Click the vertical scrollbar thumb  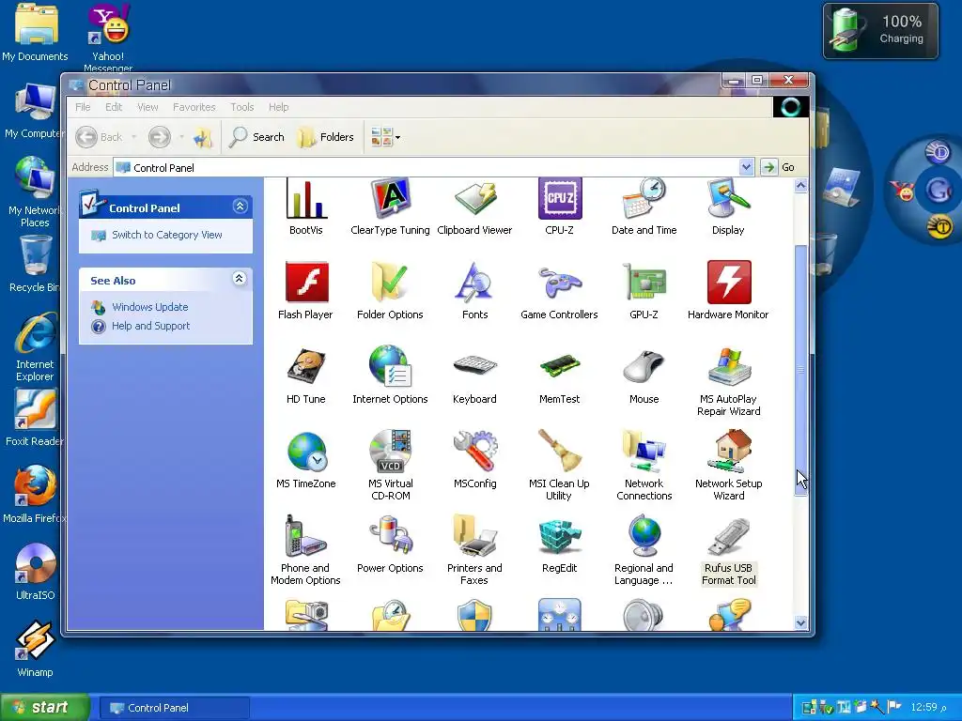click(800, 370)
